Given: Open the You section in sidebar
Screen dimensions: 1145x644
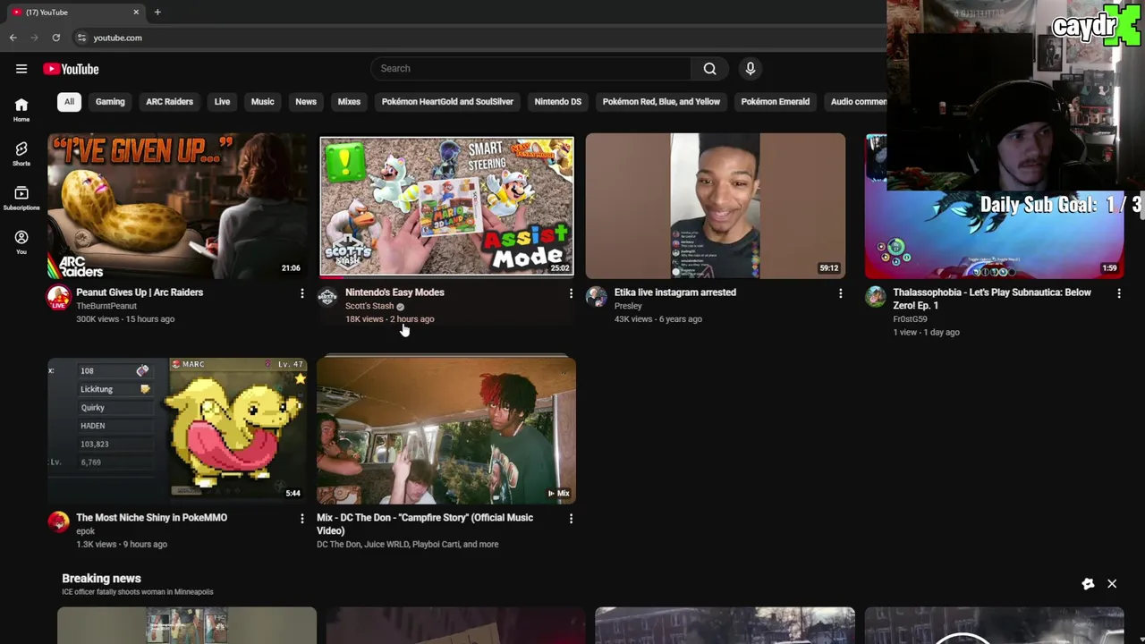Looking at the screenshot, I should pos(21,242).
